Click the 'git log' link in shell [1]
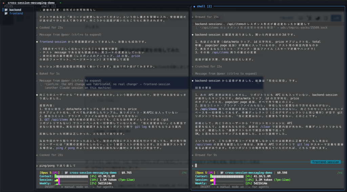This screenshot has width=347, height=192. pos(141,127)
